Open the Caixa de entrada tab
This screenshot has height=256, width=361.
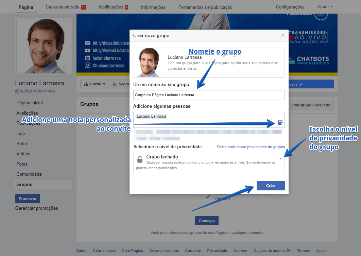[66, 7]
